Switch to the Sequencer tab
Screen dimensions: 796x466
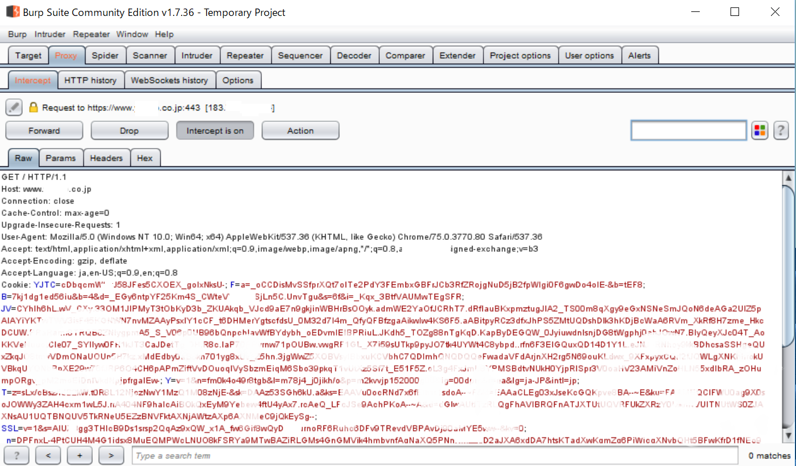point(300,55)
